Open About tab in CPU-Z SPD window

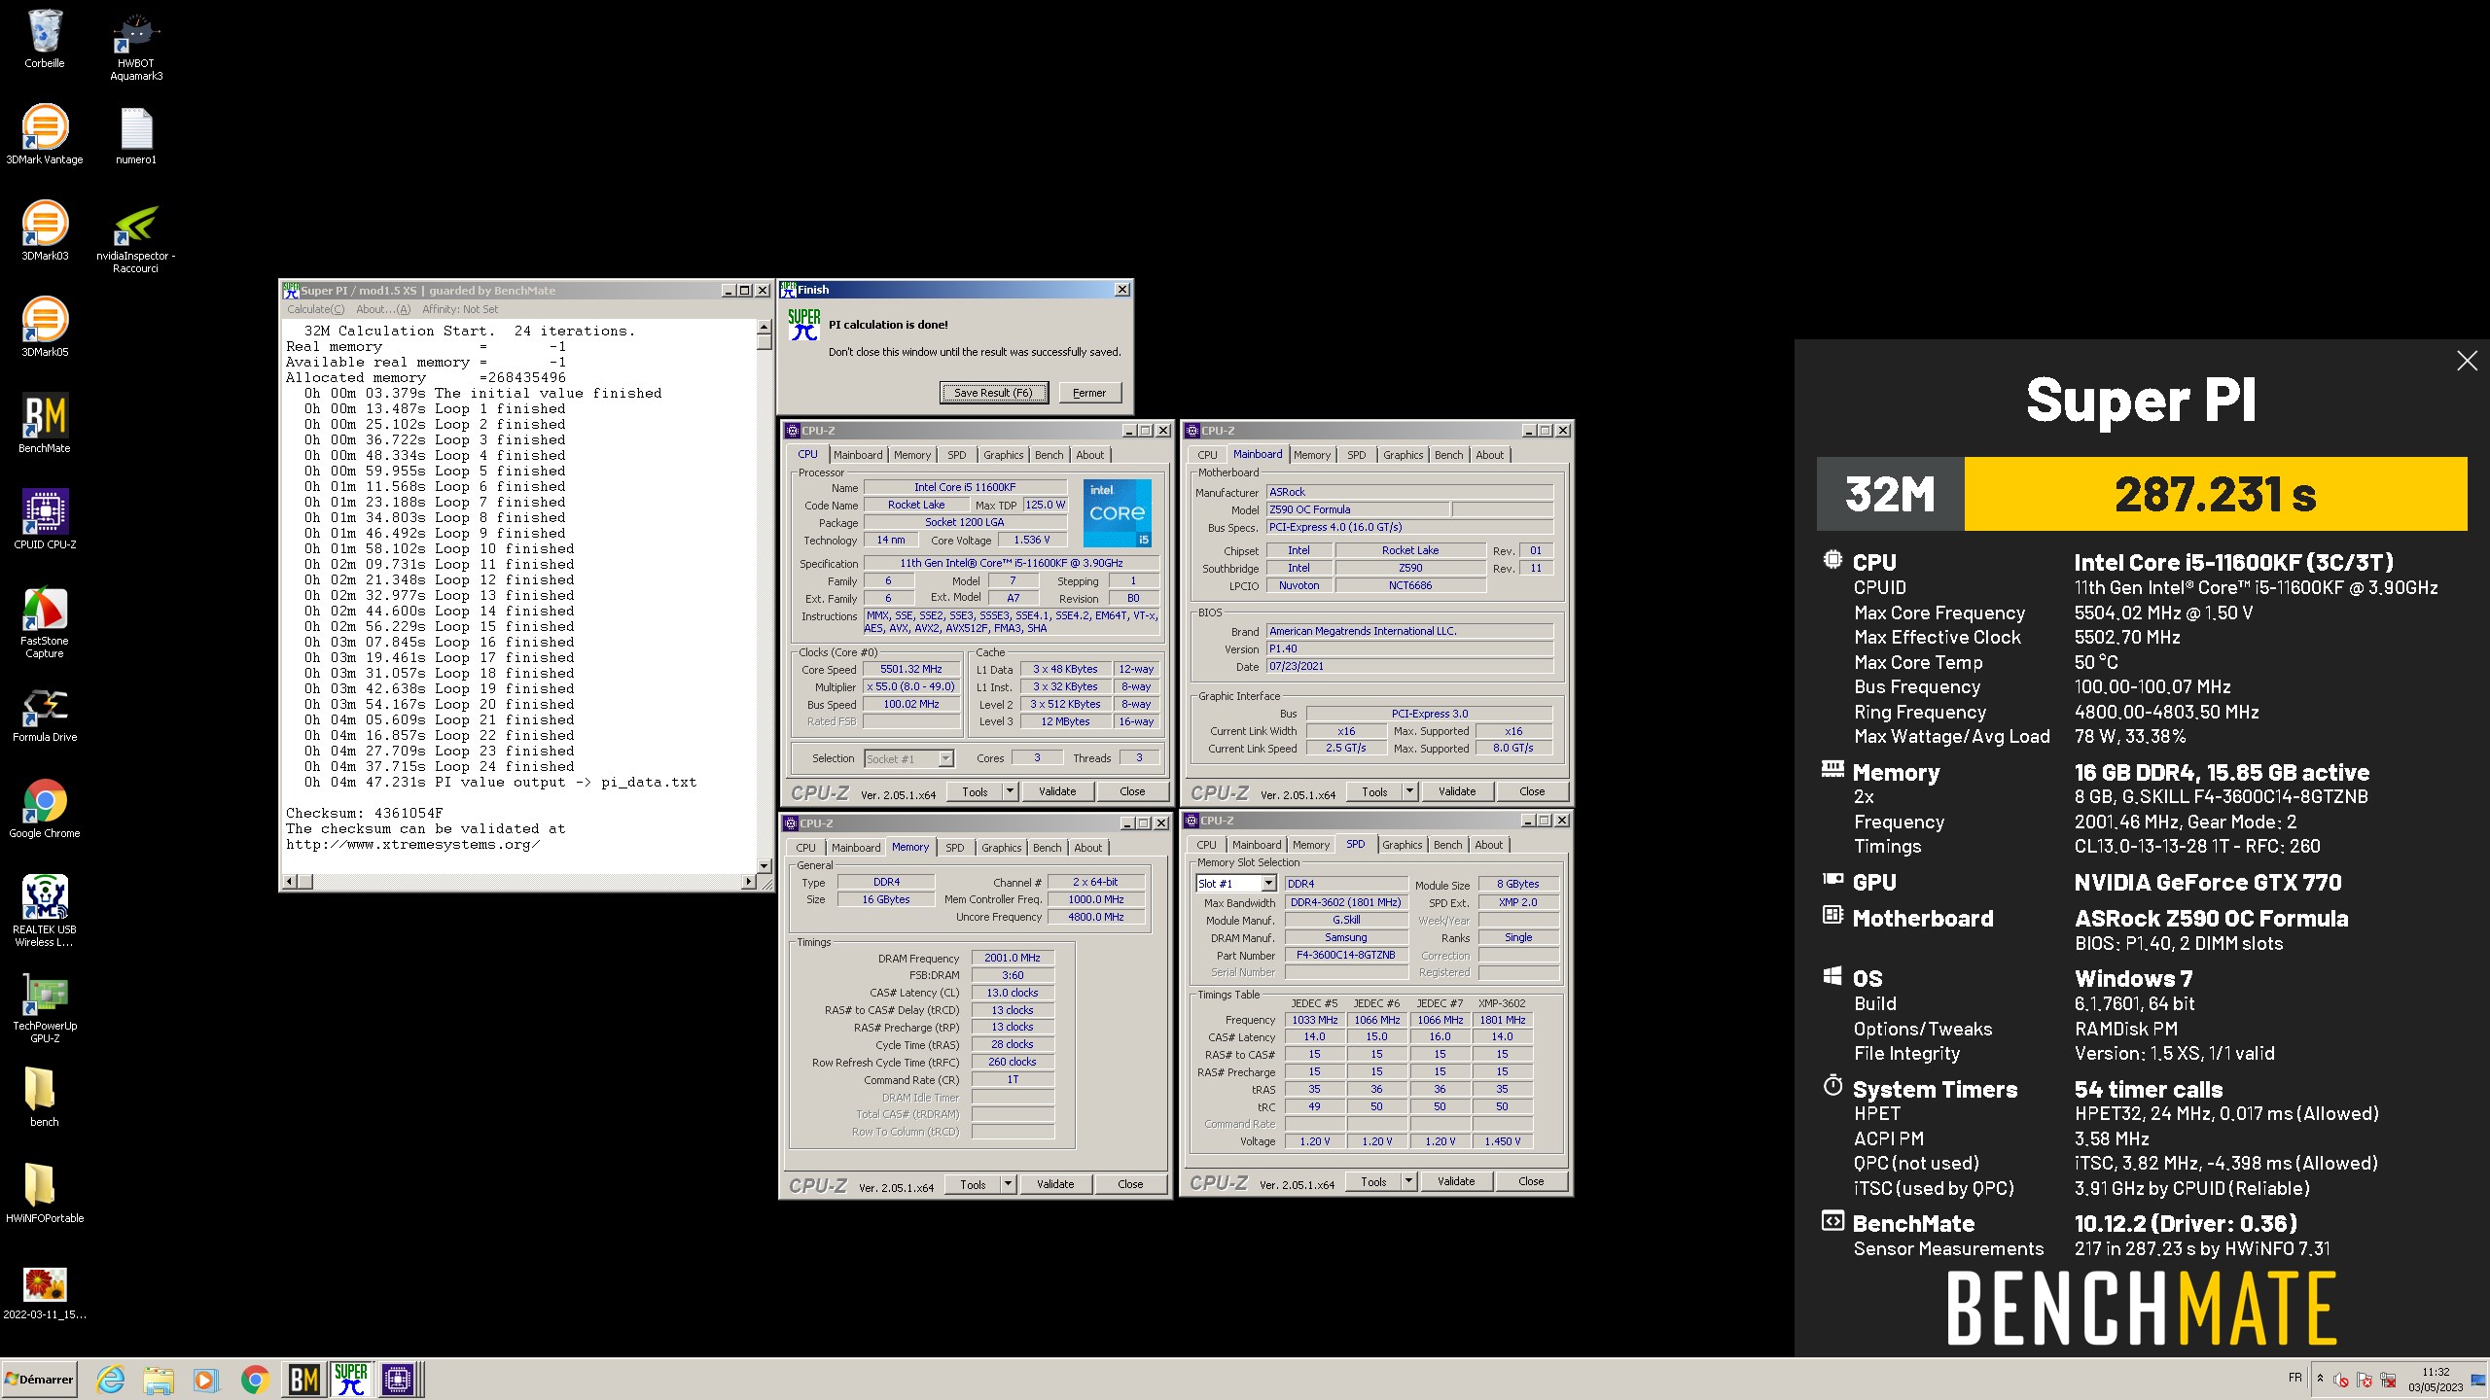1488,845
